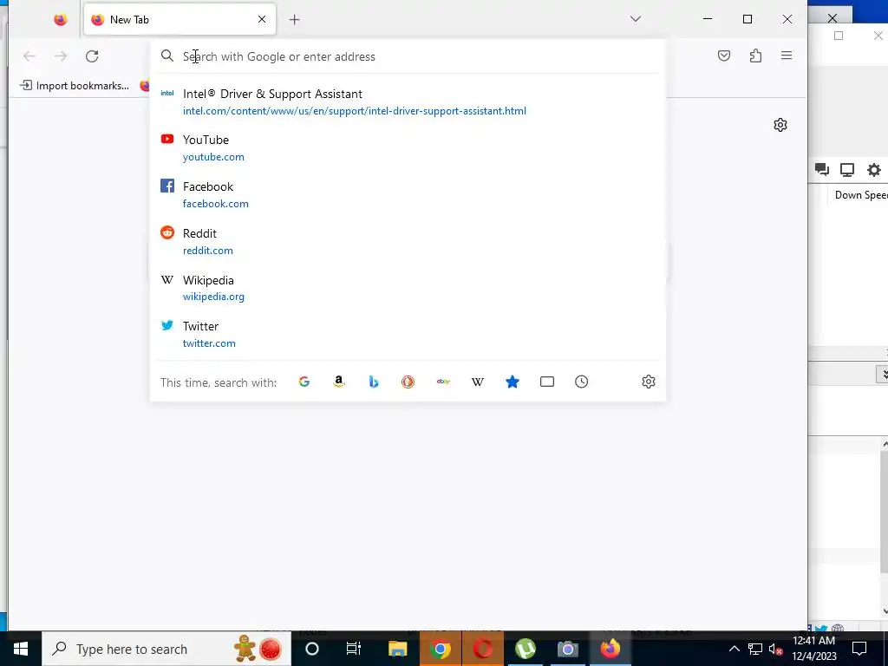The image size is (888, 666).
Task: Open Cortana circle button
Action: 312,649
